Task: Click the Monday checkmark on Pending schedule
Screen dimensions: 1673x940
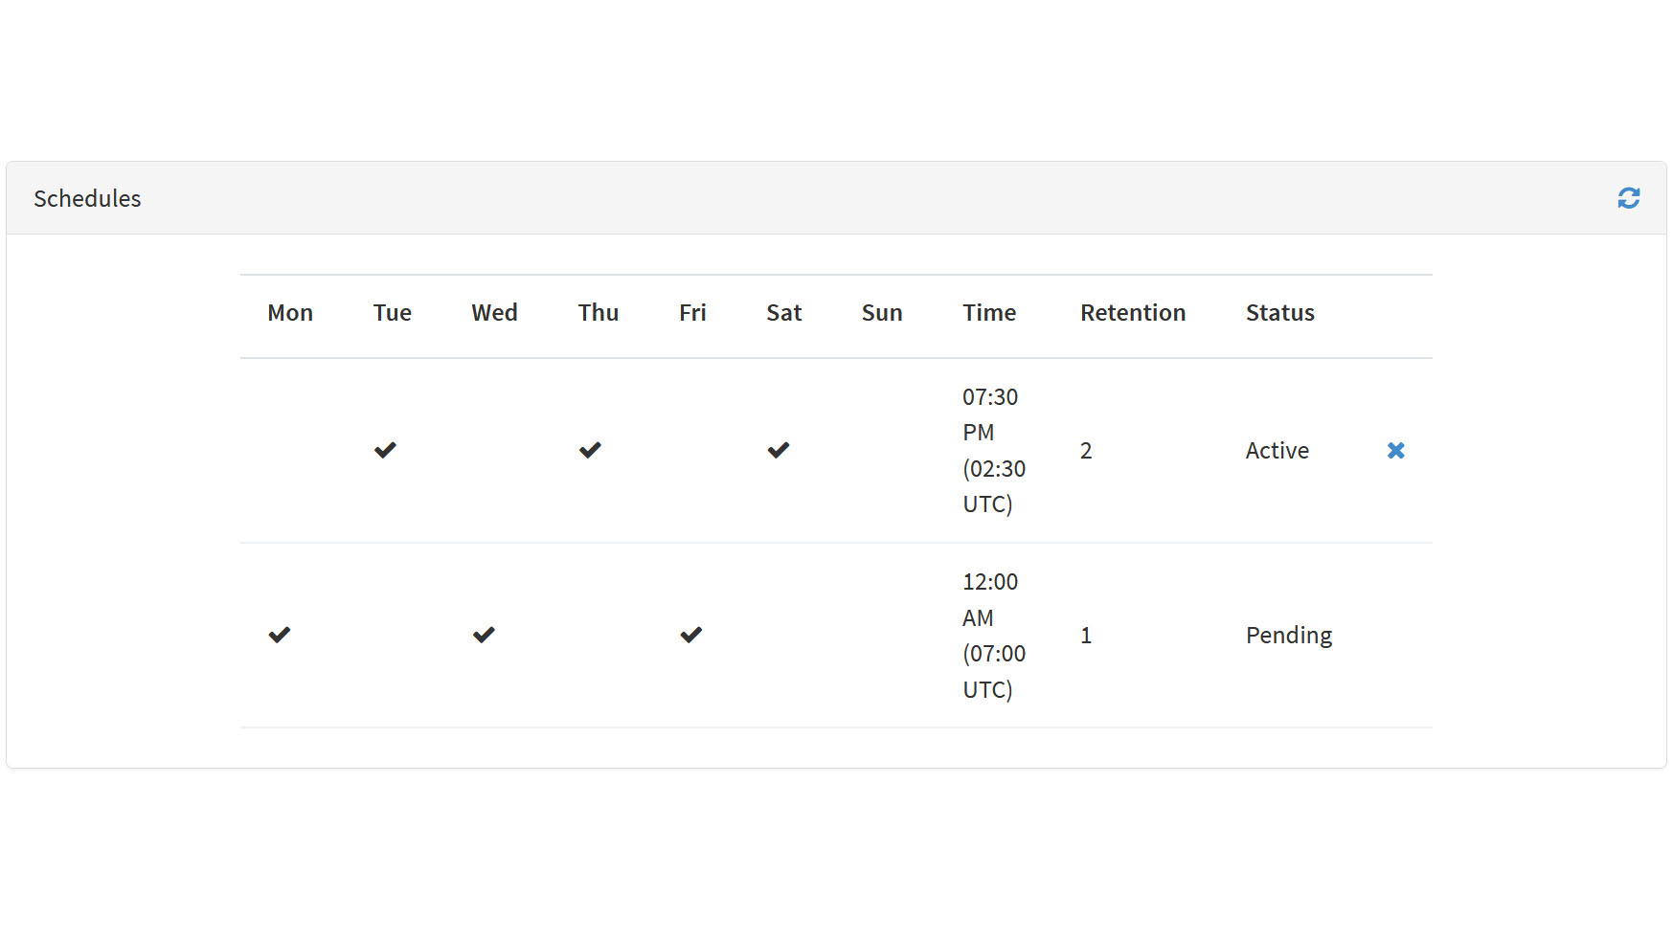Action: (279, 634)
